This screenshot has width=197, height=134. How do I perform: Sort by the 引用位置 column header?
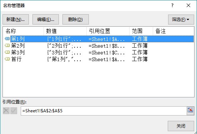[x=108, y=31]
